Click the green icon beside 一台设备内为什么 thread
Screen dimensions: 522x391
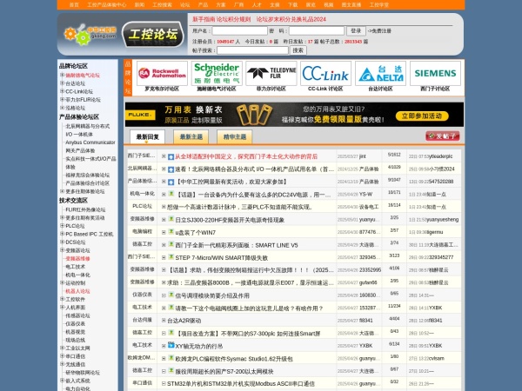(171, 194)
